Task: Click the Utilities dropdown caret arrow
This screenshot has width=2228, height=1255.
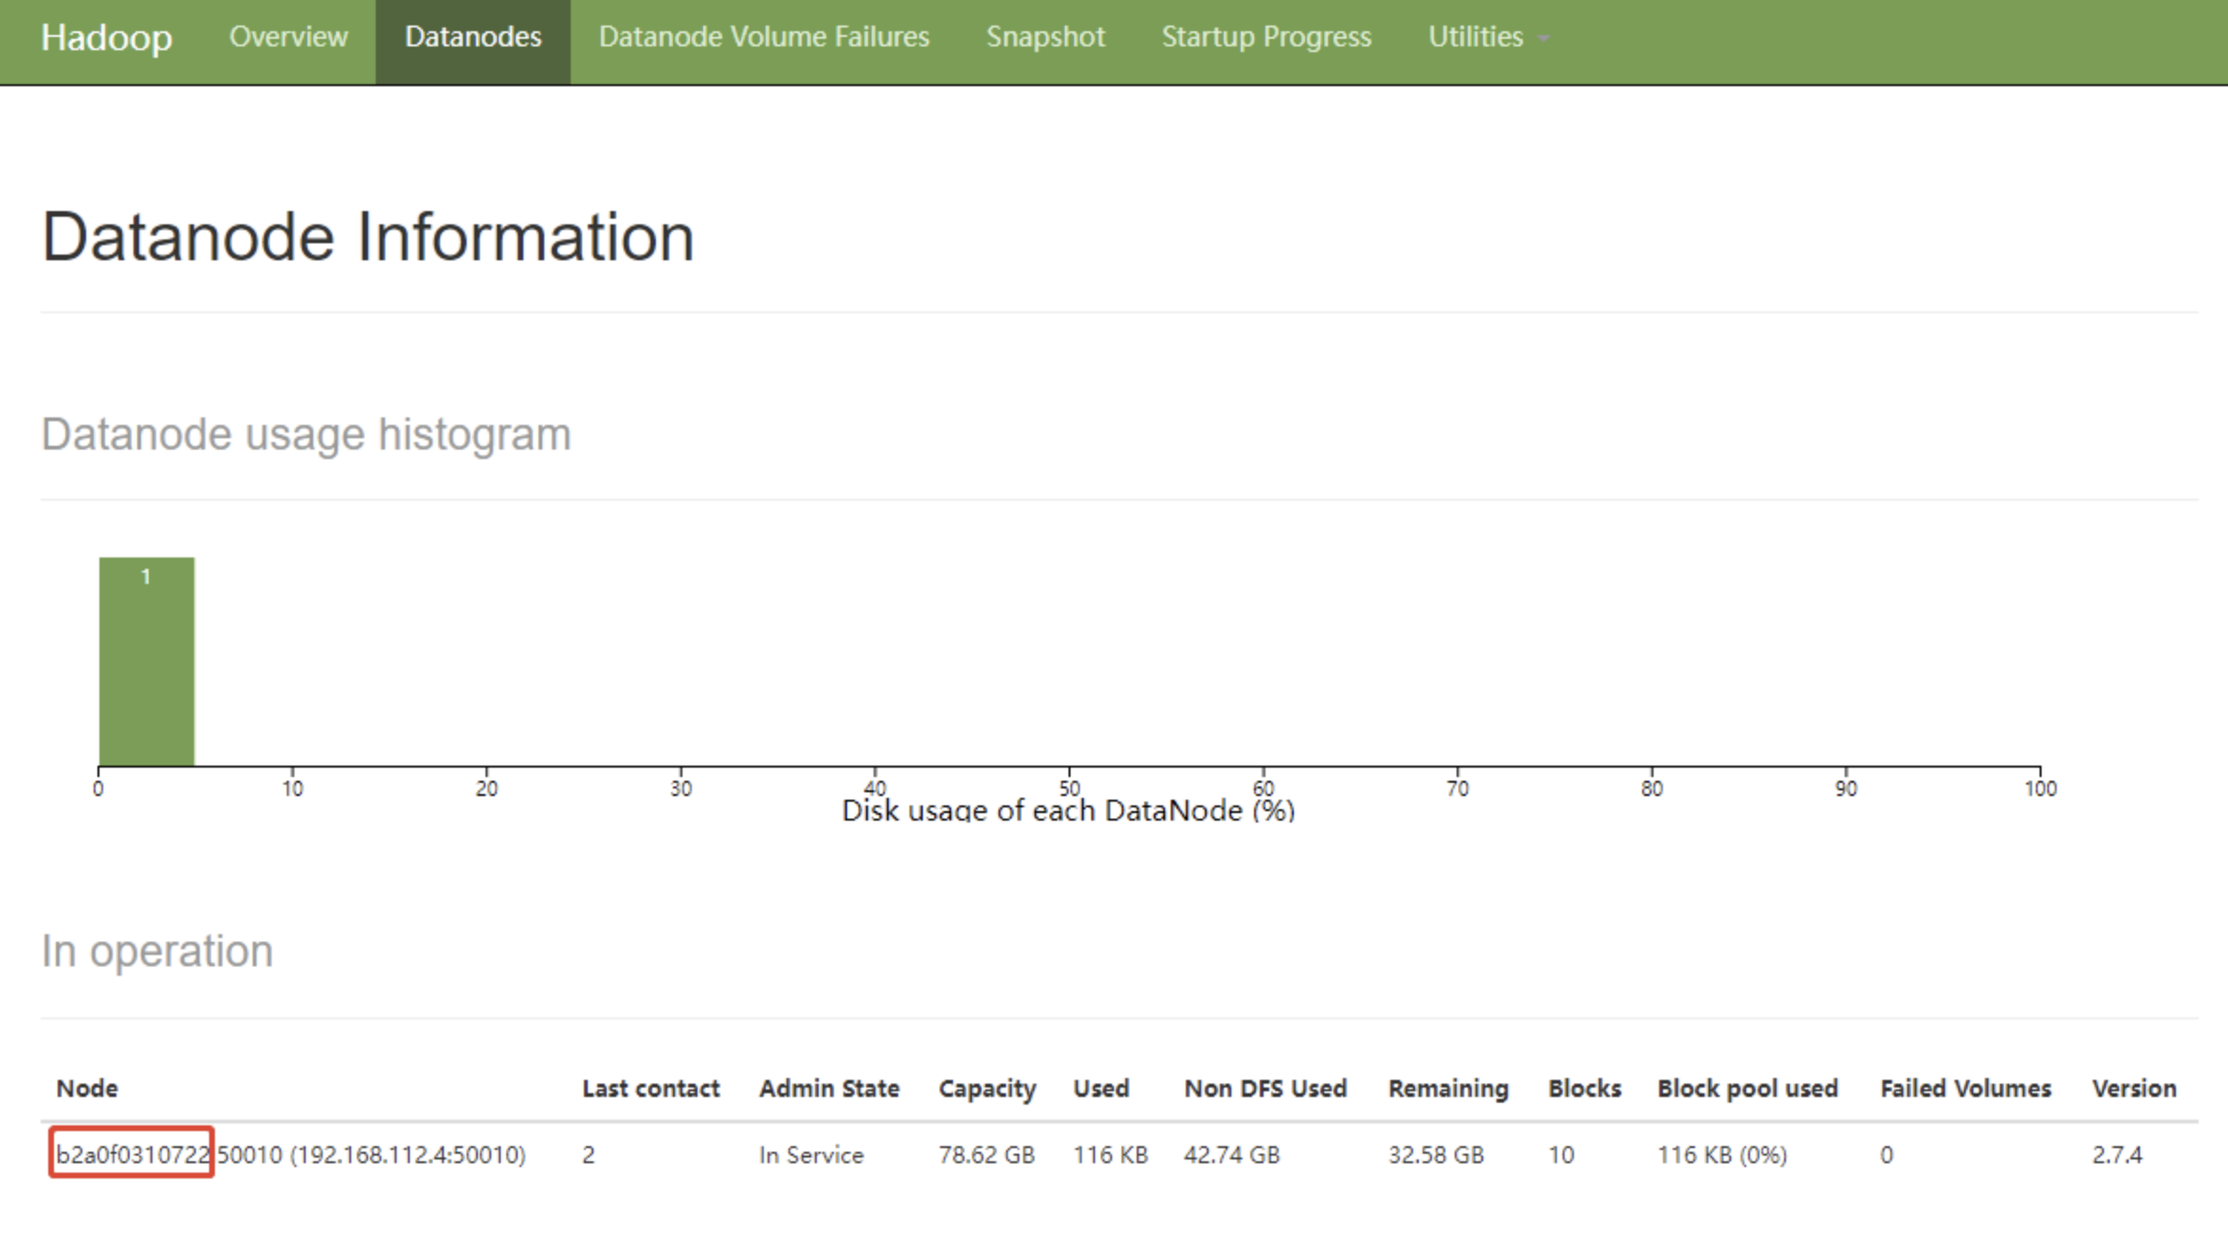Action: click(1544, 39)
